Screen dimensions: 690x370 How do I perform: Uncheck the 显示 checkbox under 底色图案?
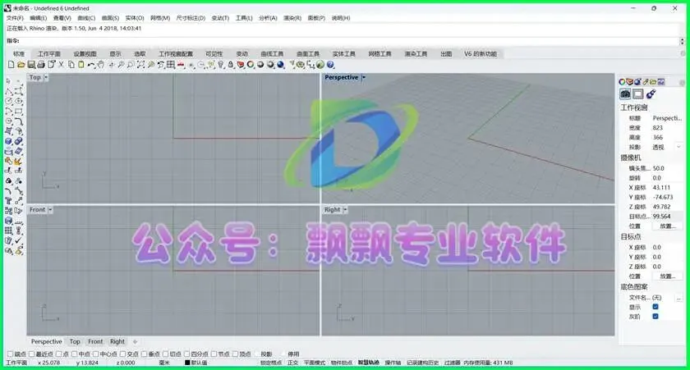pyautogui.click(x=655, y=307)
